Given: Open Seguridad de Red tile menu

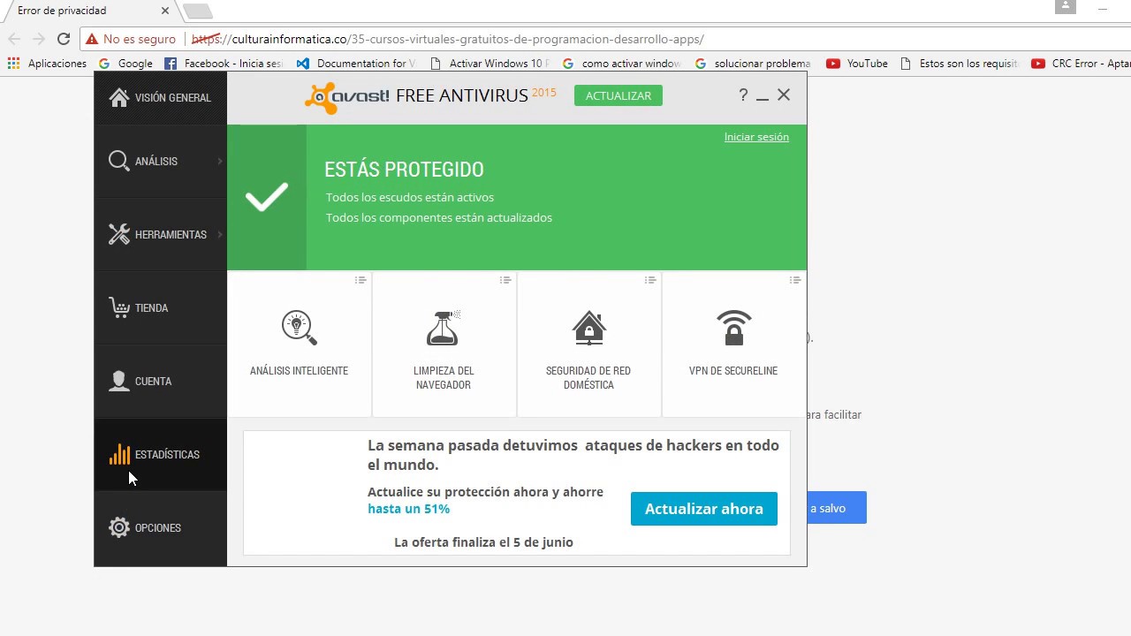Looking at the screenshot, I should [x=650, y=280].
